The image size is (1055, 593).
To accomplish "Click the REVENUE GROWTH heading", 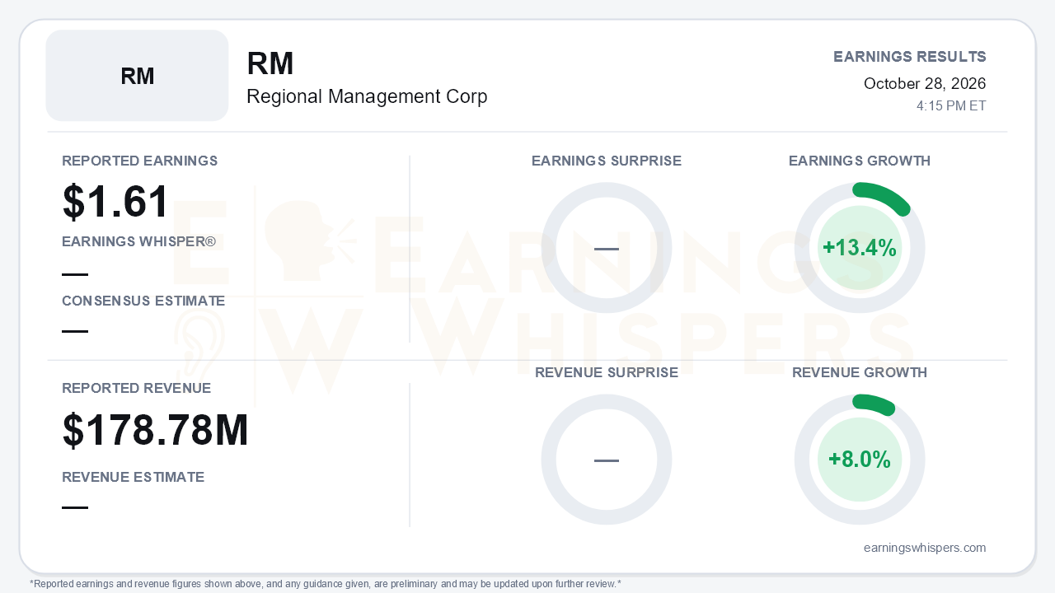I will (x=860, y=372).
